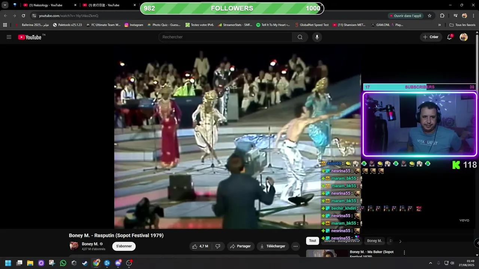
Task: Open the StreamerStats bookmark
Action: (235, 25)
